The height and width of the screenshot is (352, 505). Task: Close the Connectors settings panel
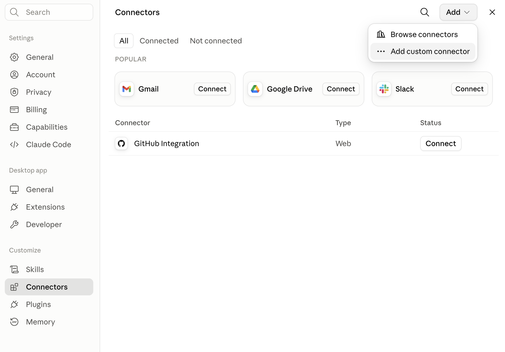click(492, 12)
